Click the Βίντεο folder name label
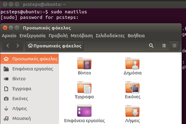Screen dimensions: 186x124 [84, 73]
